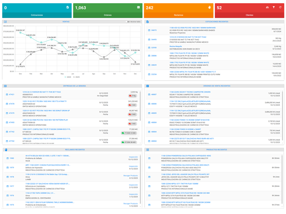The image size is (286, 214).
Task: Open quotation number 26873
Action: pyautogui.click(x=154, y=30)
